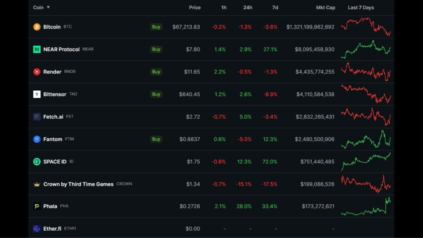
Task: Click the SPACE ID green logo icon
Action: click(x=37, y=162)
